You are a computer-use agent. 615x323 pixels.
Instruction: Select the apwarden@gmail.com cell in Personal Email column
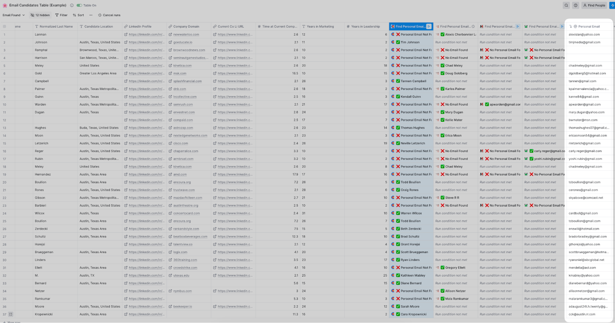(x=589, y=104)
